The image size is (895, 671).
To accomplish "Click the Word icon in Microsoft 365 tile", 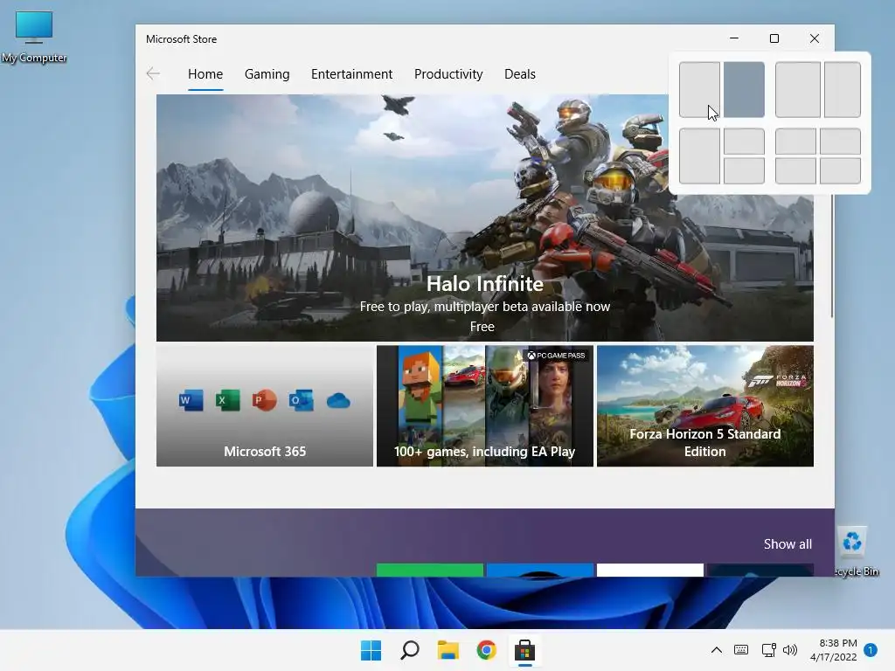I will 191,400.
